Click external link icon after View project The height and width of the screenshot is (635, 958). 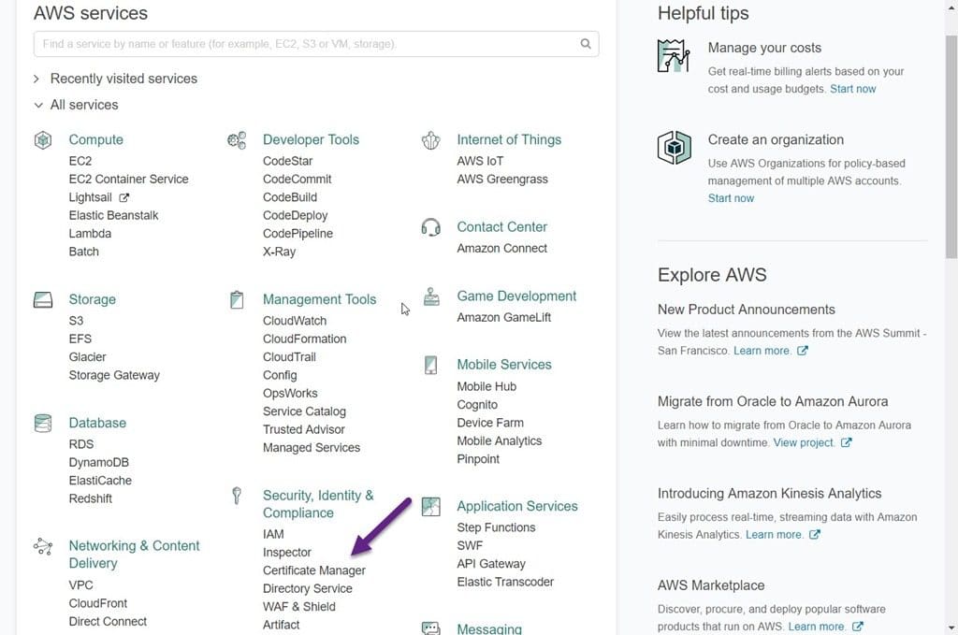[846, 442]
